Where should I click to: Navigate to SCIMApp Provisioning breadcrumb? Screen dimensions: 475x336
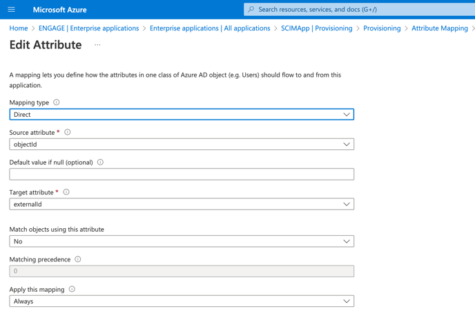click(317, 28)
